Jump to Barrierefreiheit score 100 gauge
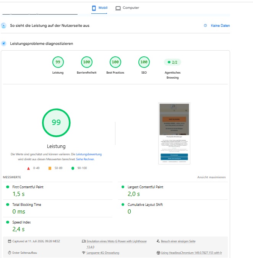 click(x=87, y=62)
